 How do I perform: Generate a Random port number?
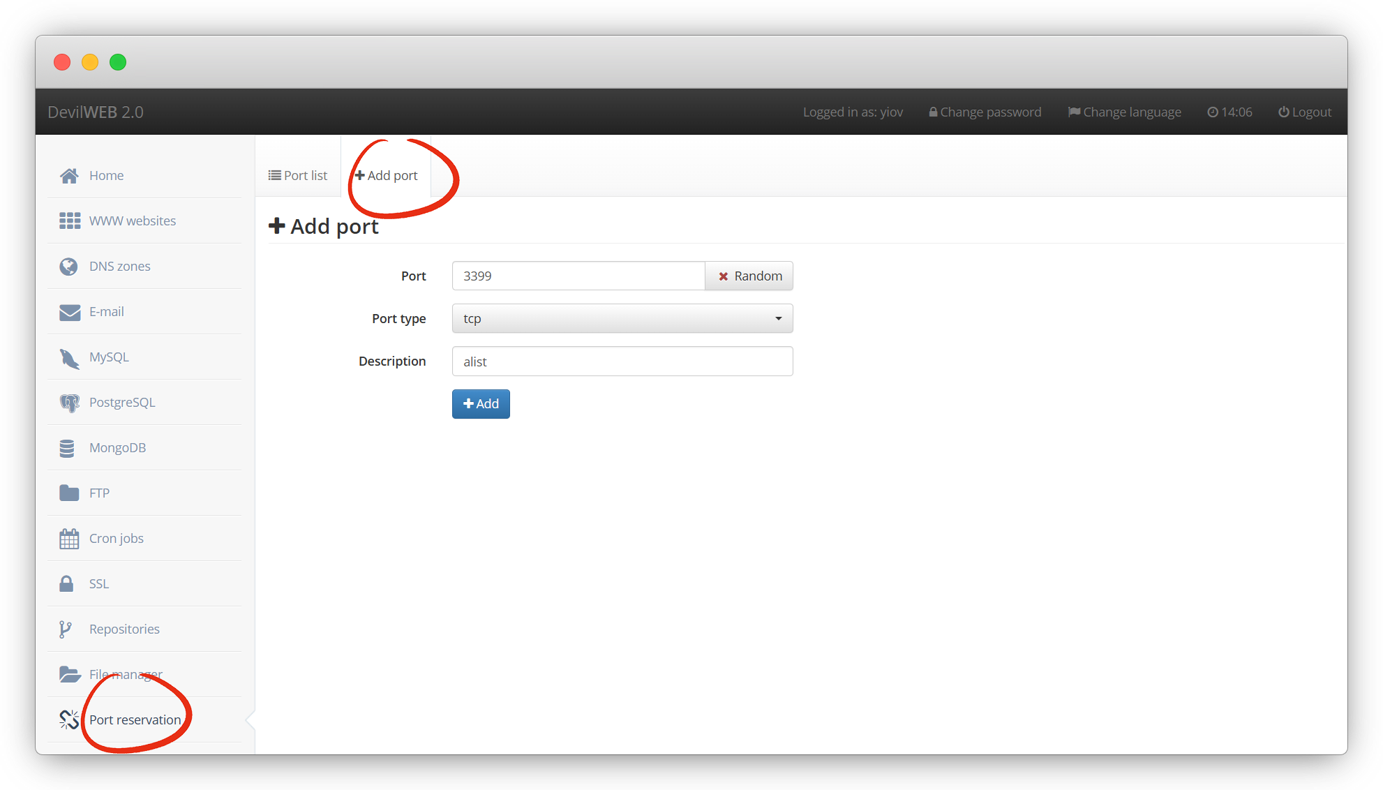(749, 276)
